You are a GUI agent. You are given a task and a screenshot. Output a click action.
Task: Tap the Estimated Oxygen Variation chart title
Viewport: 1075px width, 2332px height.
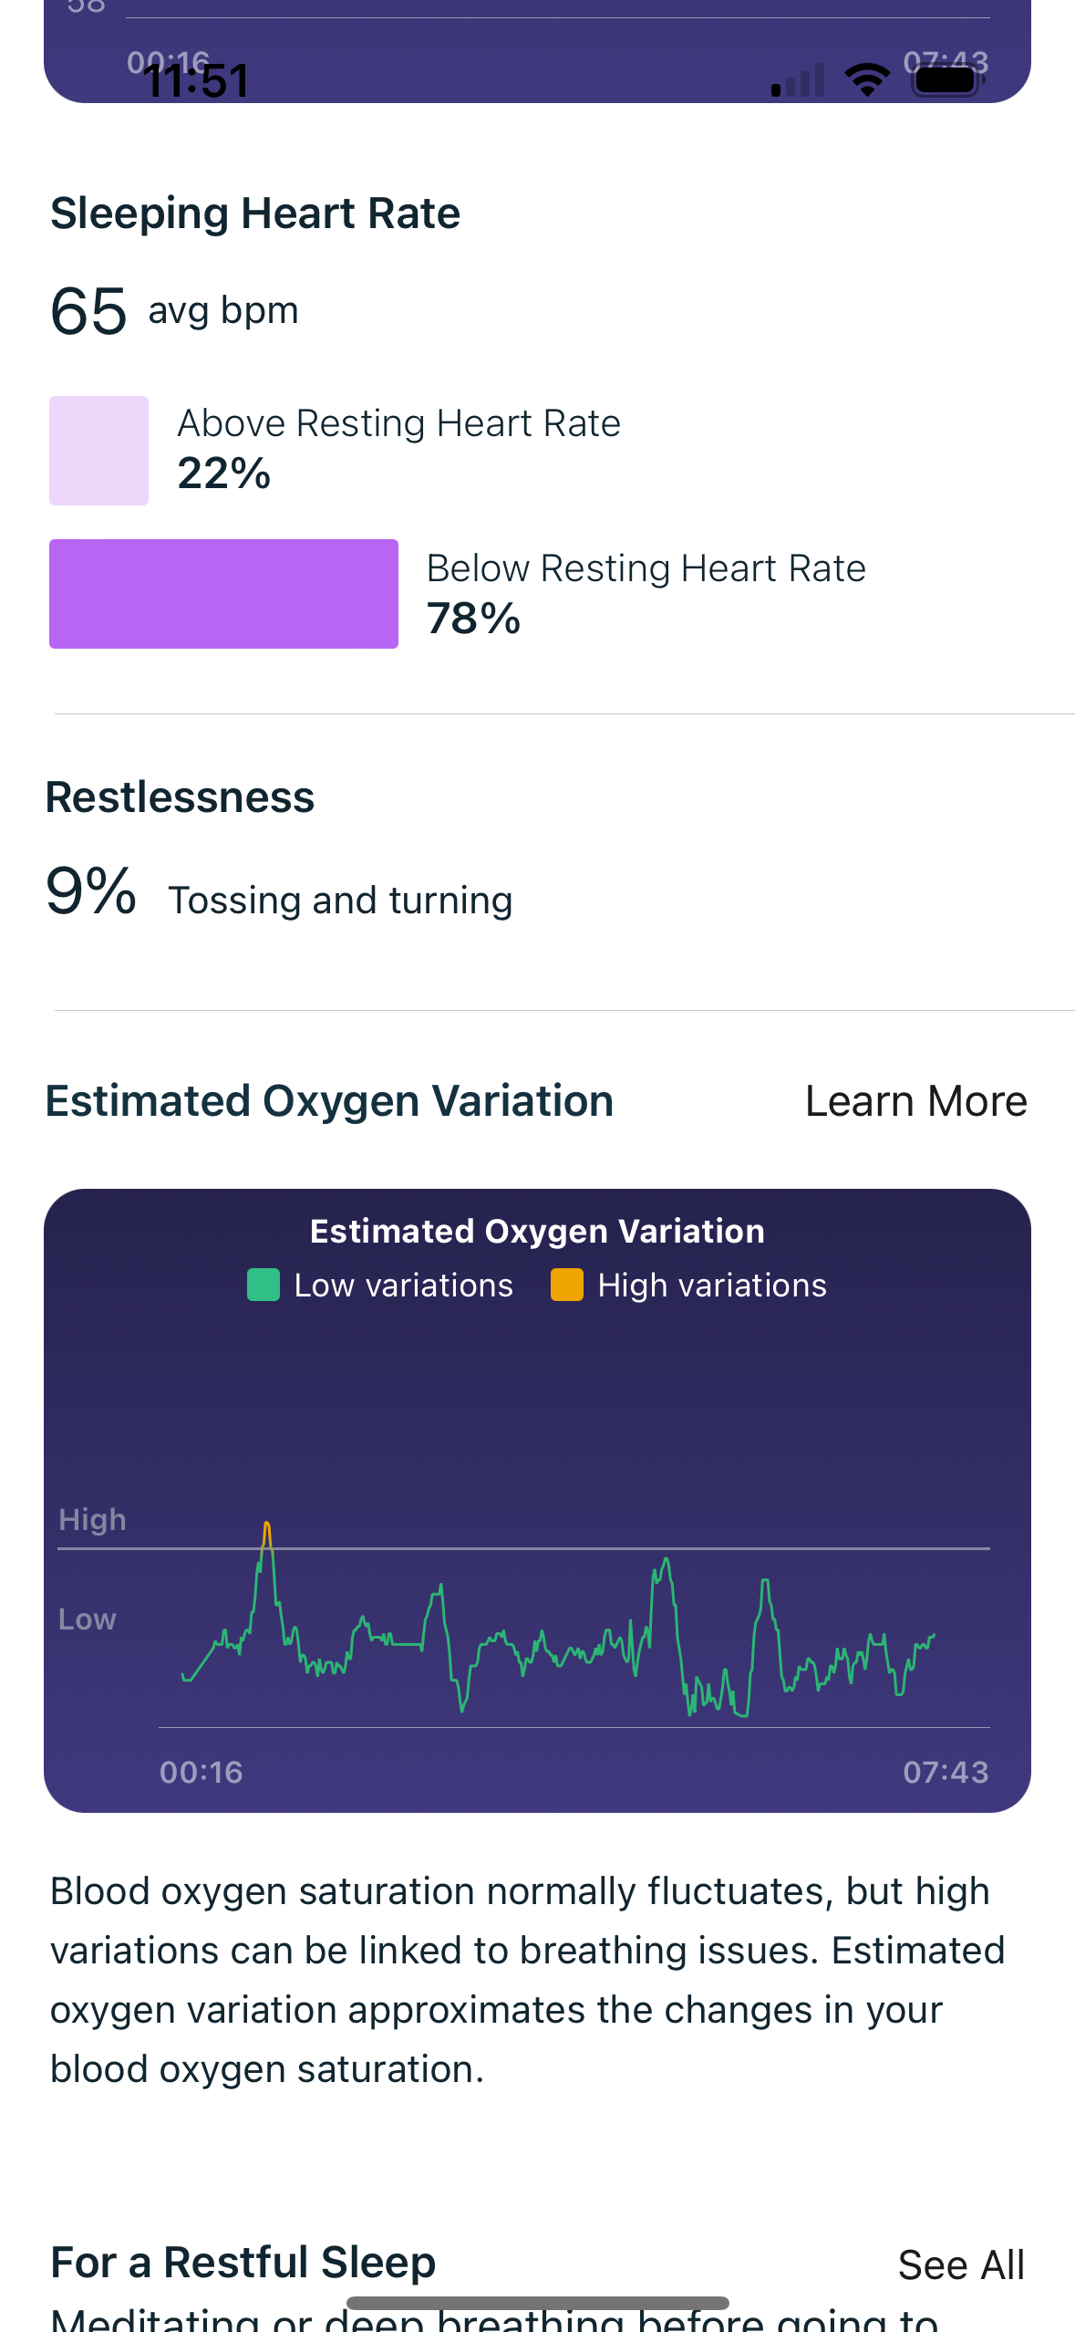point(537,1232)
